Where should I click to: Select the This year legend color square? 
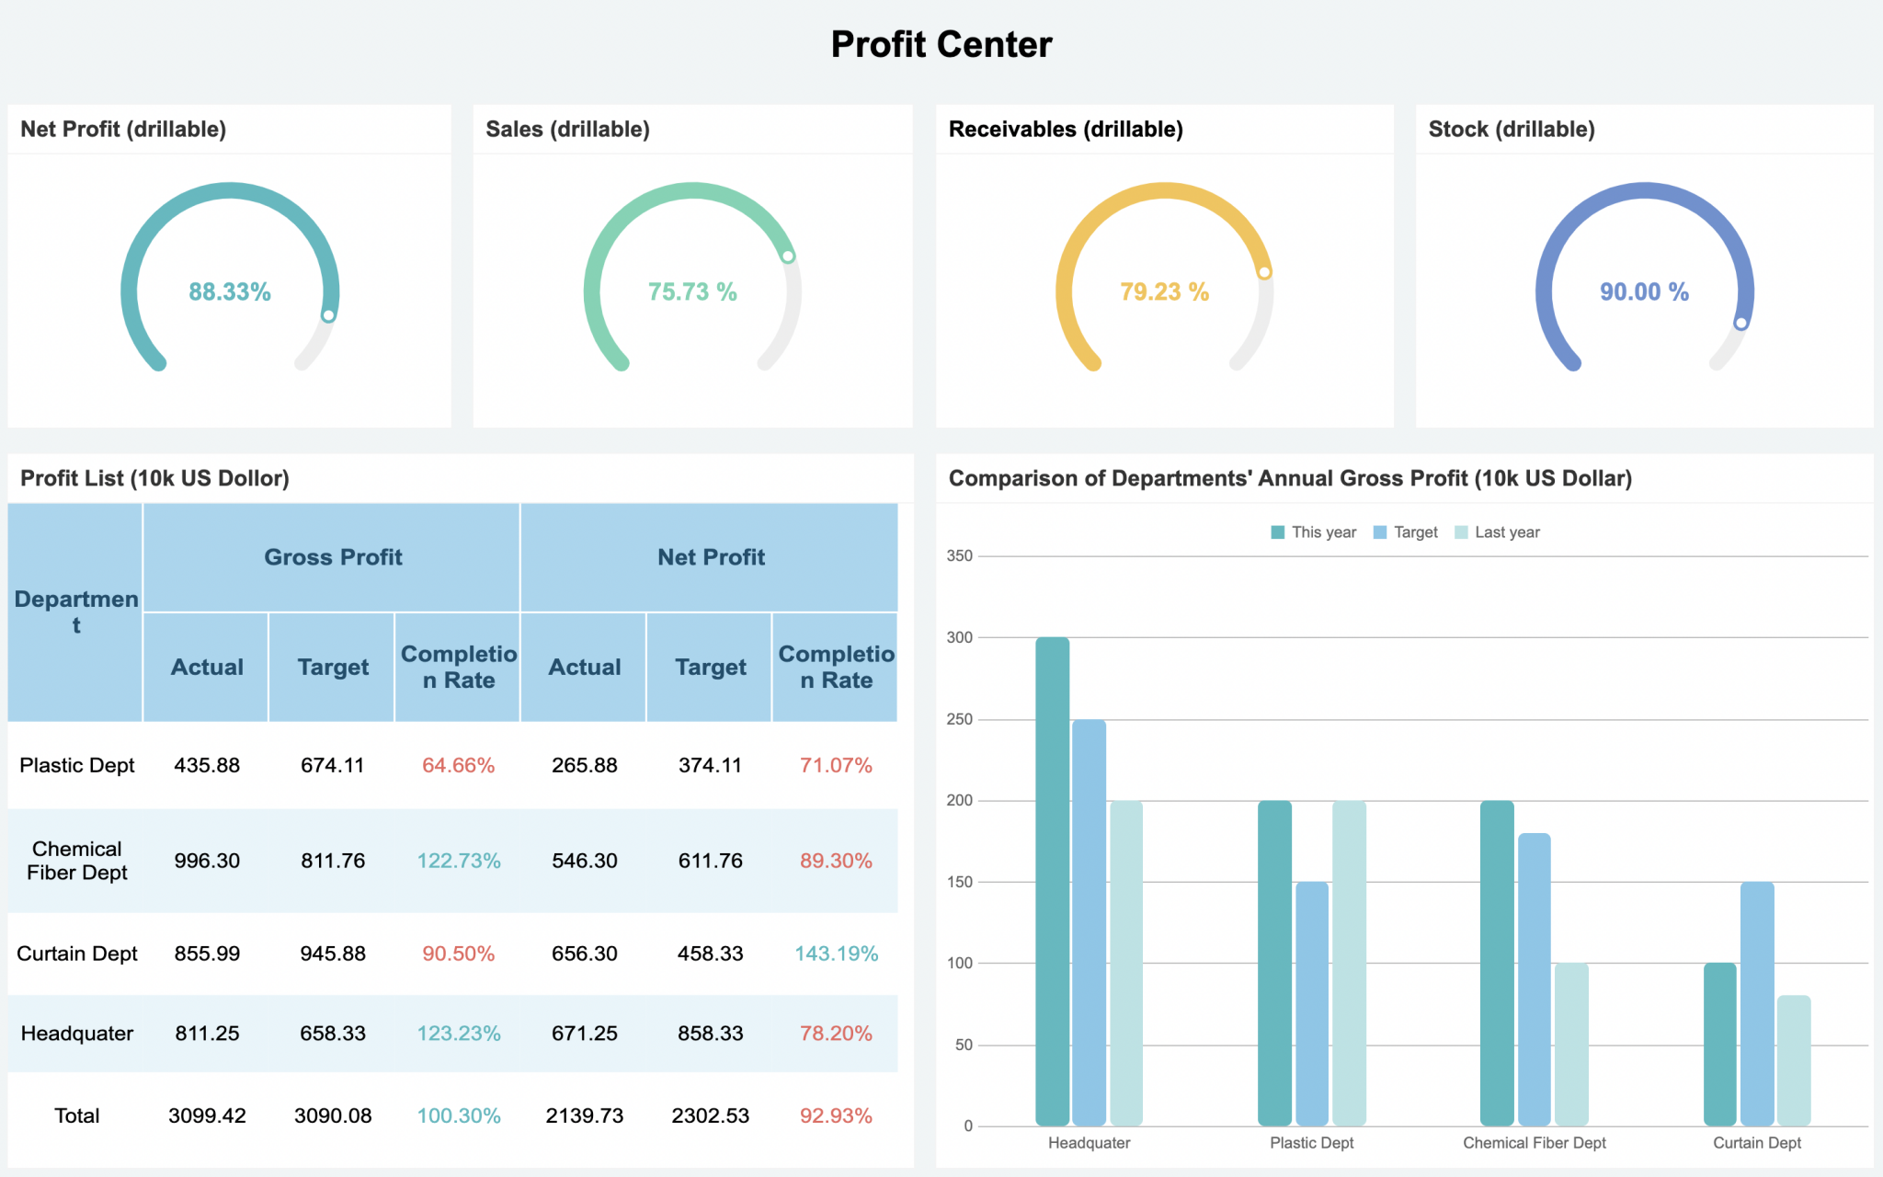click(x=1276, y=531)
